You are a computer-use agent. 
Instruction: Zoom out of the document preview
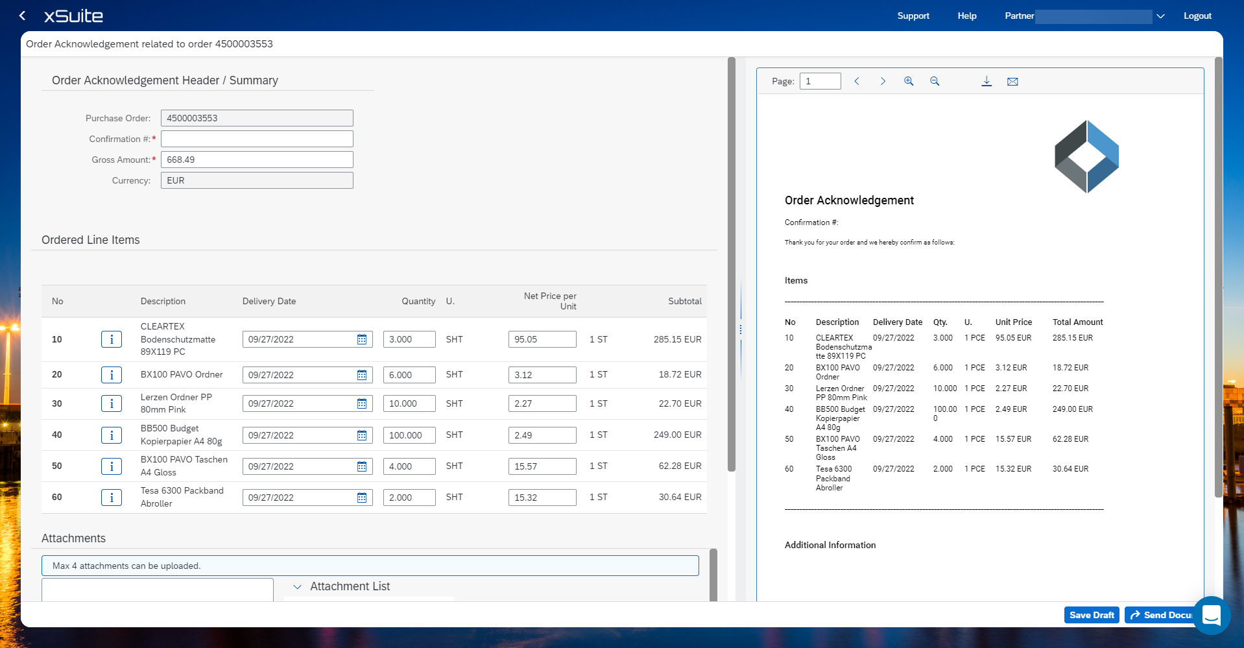(x=935, y=81)
